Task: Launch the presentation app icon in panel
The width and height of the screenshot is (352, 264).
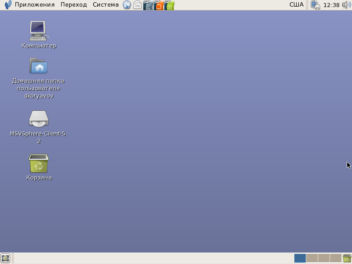Action: pos(159,5)
